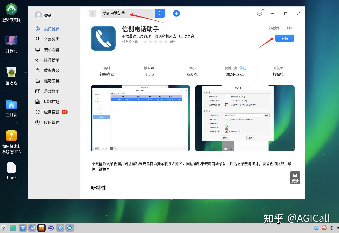Open the 1.json file on desktop

click(x=11, y=171)
